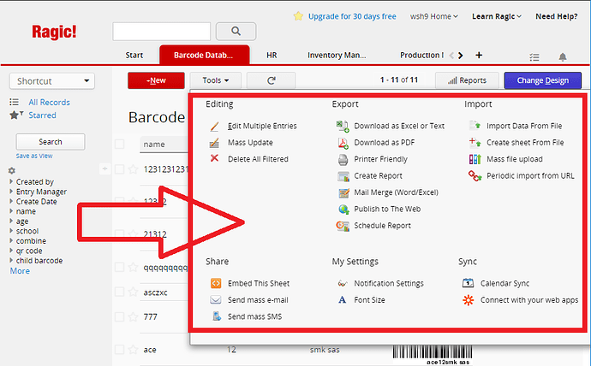The width and height of the screenshot is (591, 366).
Task: Expand the school filter
Action: [x=11, y=231]
